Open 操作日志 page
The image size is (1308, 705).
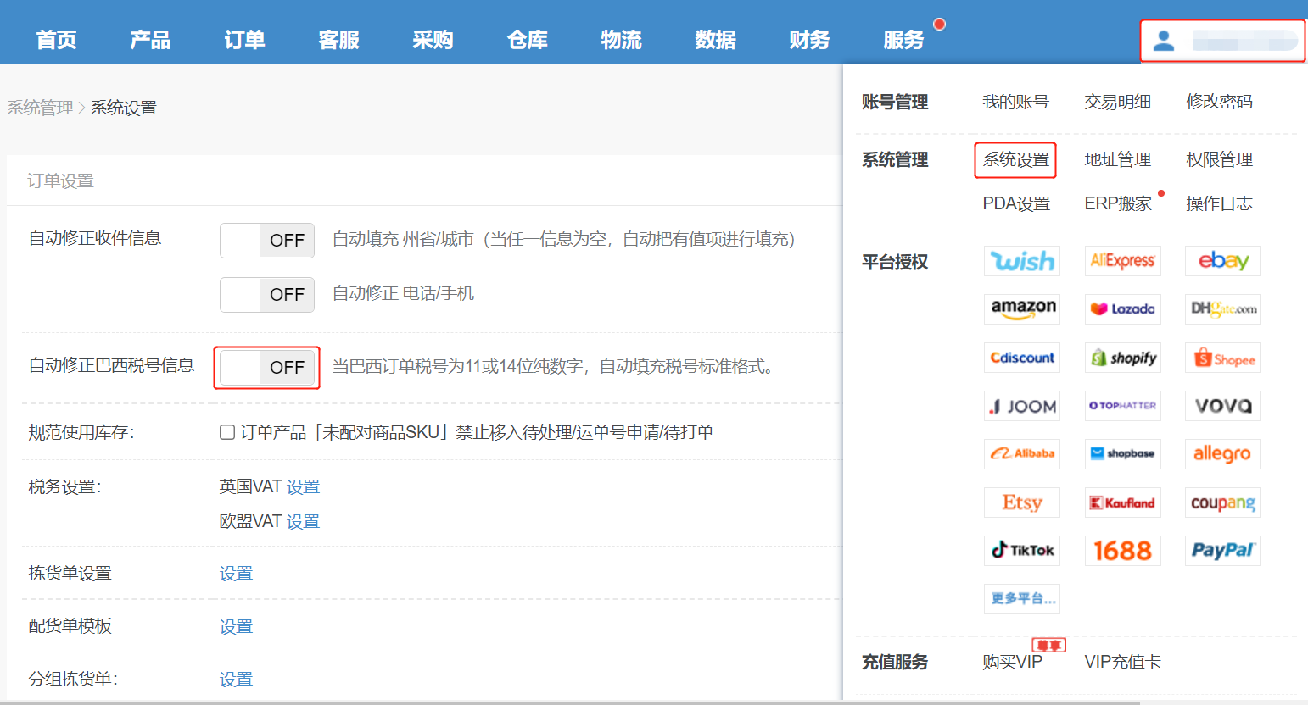pos(1219,203)
